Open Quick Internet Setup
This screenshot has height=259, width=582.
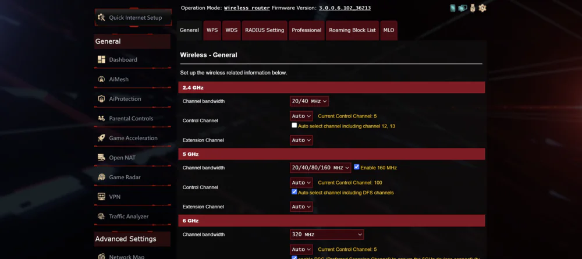133,17
